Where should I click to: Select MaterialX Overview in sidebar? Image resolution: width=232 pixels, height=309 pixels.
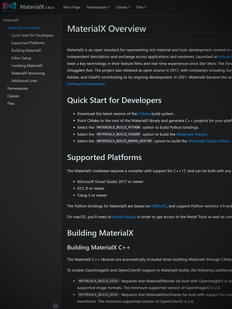pyautogui.click(x=24, y=28)
